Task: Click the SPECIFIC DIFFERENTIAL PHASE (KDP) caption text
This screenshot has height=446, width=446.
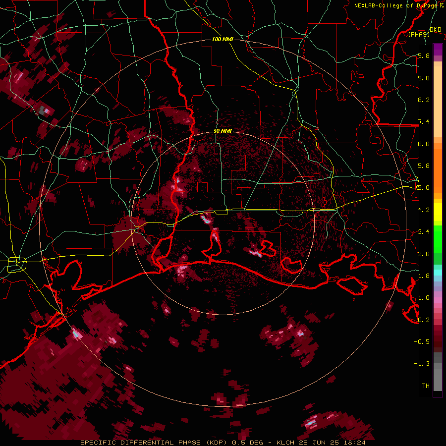Action: pyautogui.click(x=155, y=443)
